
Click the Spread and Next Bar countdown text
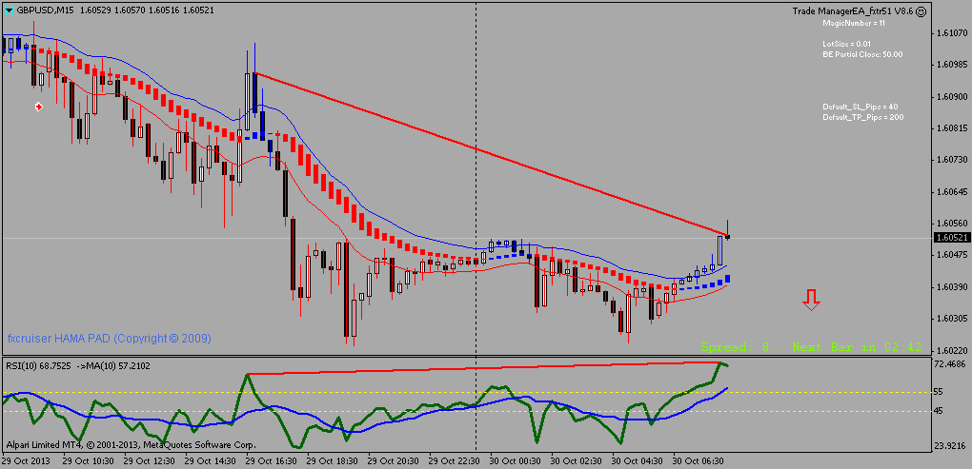(812, 348)
